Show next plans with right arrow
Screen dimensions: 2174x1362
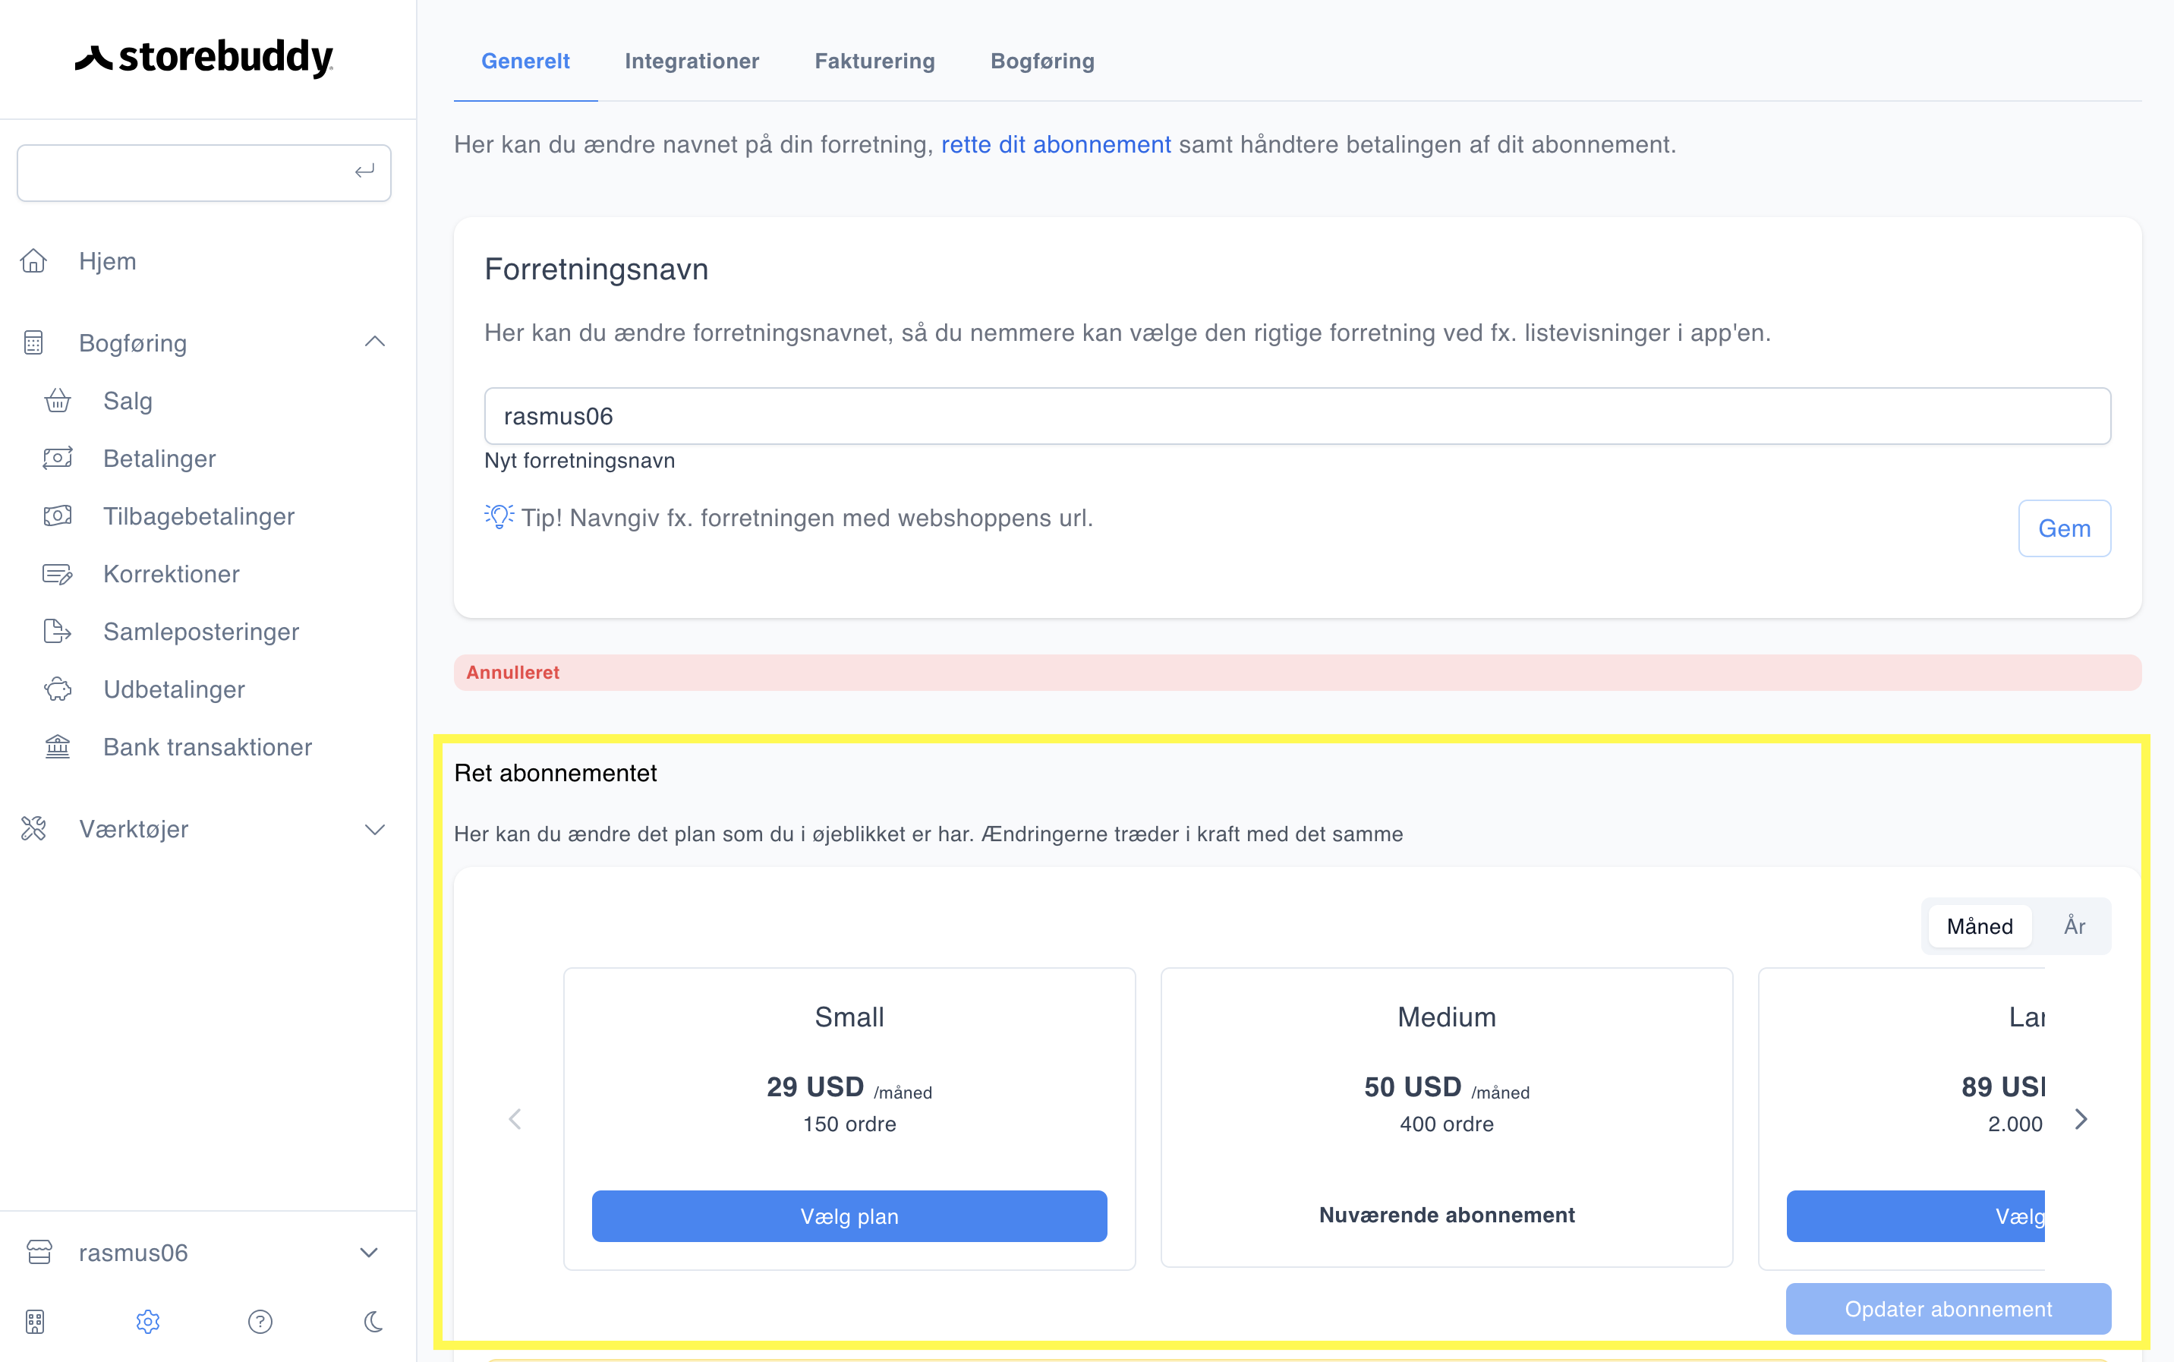pyautogui.click(x=2081, y=1119)
